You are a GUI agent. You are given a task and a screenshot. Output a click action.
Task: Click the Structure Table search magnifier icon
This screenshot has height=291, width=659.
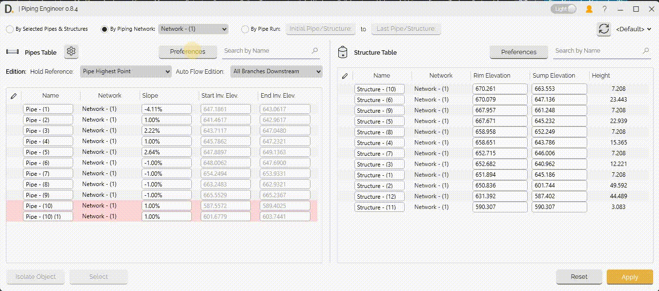click(x=645, y=51)
